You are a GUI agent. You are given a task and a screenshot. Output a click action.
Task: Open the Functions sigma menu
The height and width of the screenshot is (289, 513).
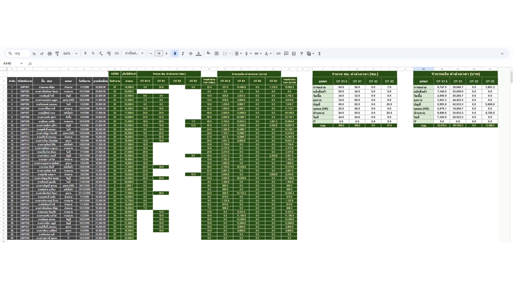click(320, 54)
